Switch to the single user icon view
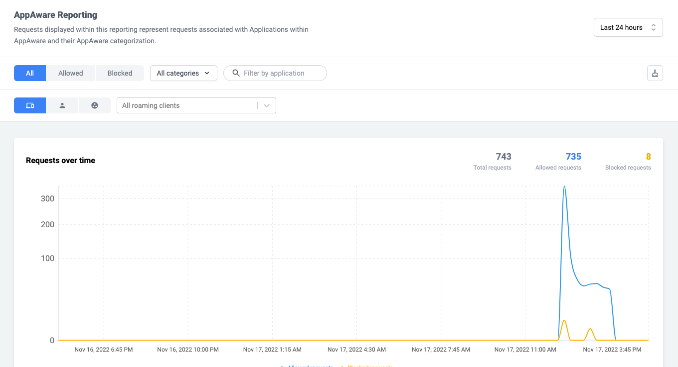The image size is (678, 367). pos(62,105)
